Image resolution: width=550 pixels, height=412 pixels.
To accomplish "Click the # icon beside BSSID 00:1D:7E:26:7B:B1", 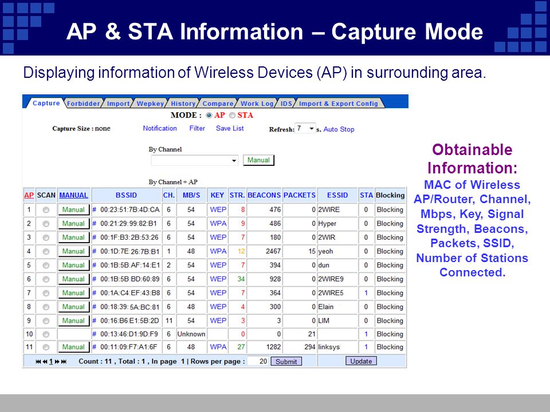I will (94, 251).
